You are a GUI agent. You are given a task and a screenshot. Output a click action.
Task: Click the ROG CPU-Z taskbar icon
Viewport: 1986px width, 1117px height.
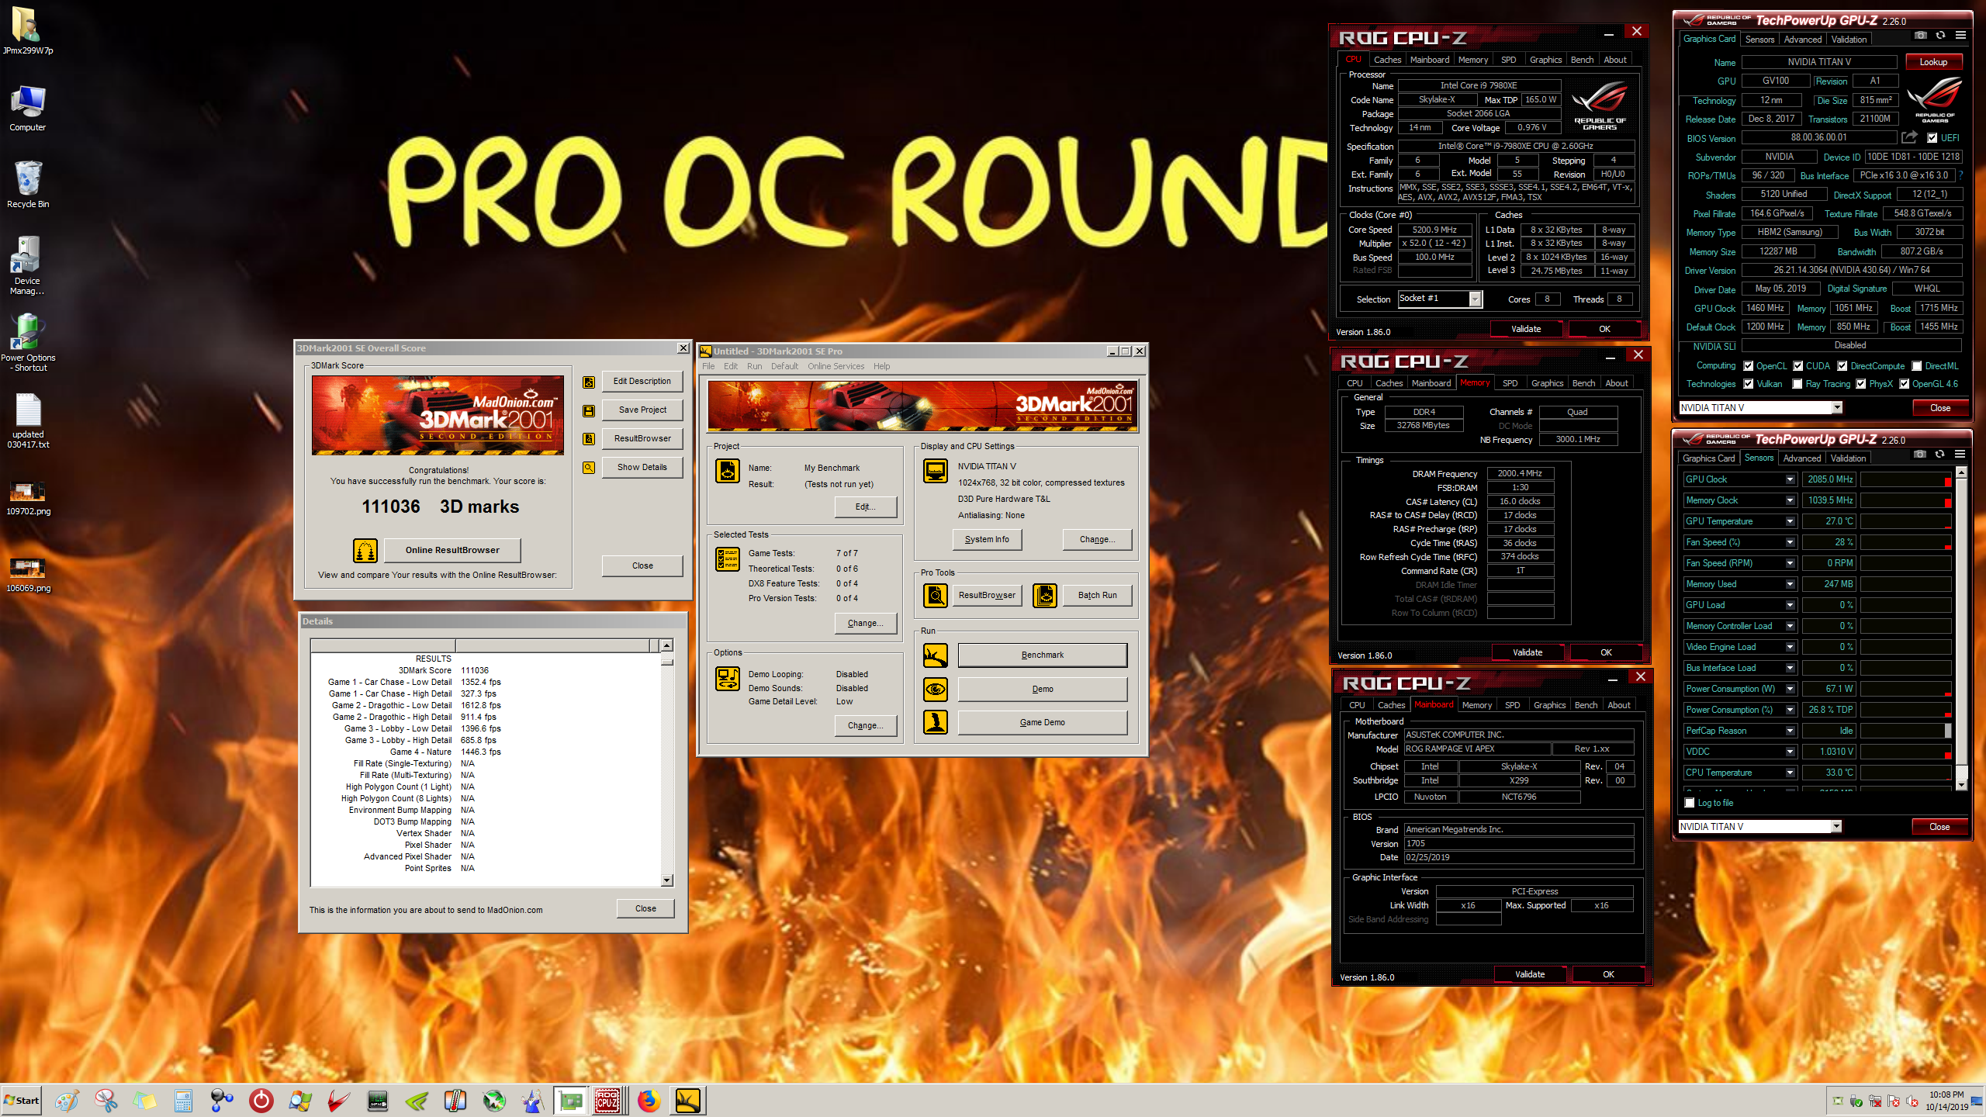click(x=607, y=1100)
